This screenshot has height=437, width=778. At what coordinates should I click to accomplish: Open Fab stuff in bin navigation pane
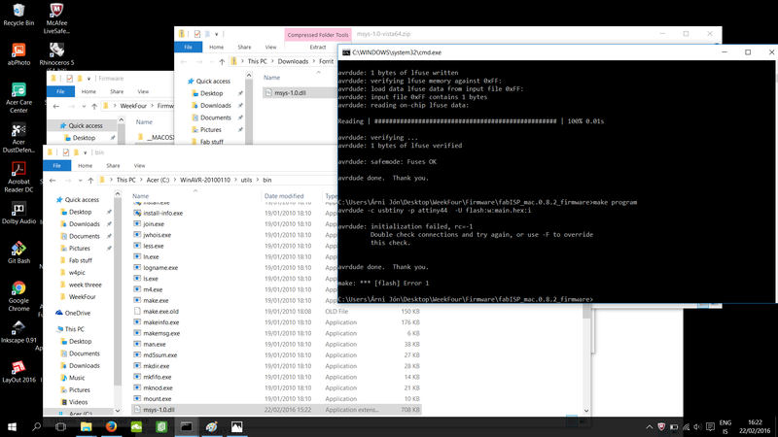[81, 260]
